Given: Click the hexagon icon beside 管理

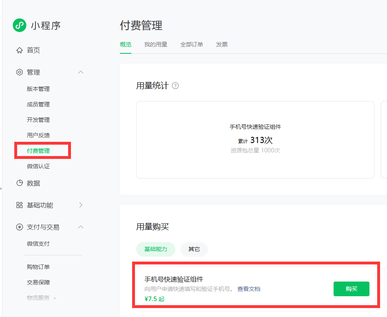Looking at the screenshot, I should tap(19, 72).
